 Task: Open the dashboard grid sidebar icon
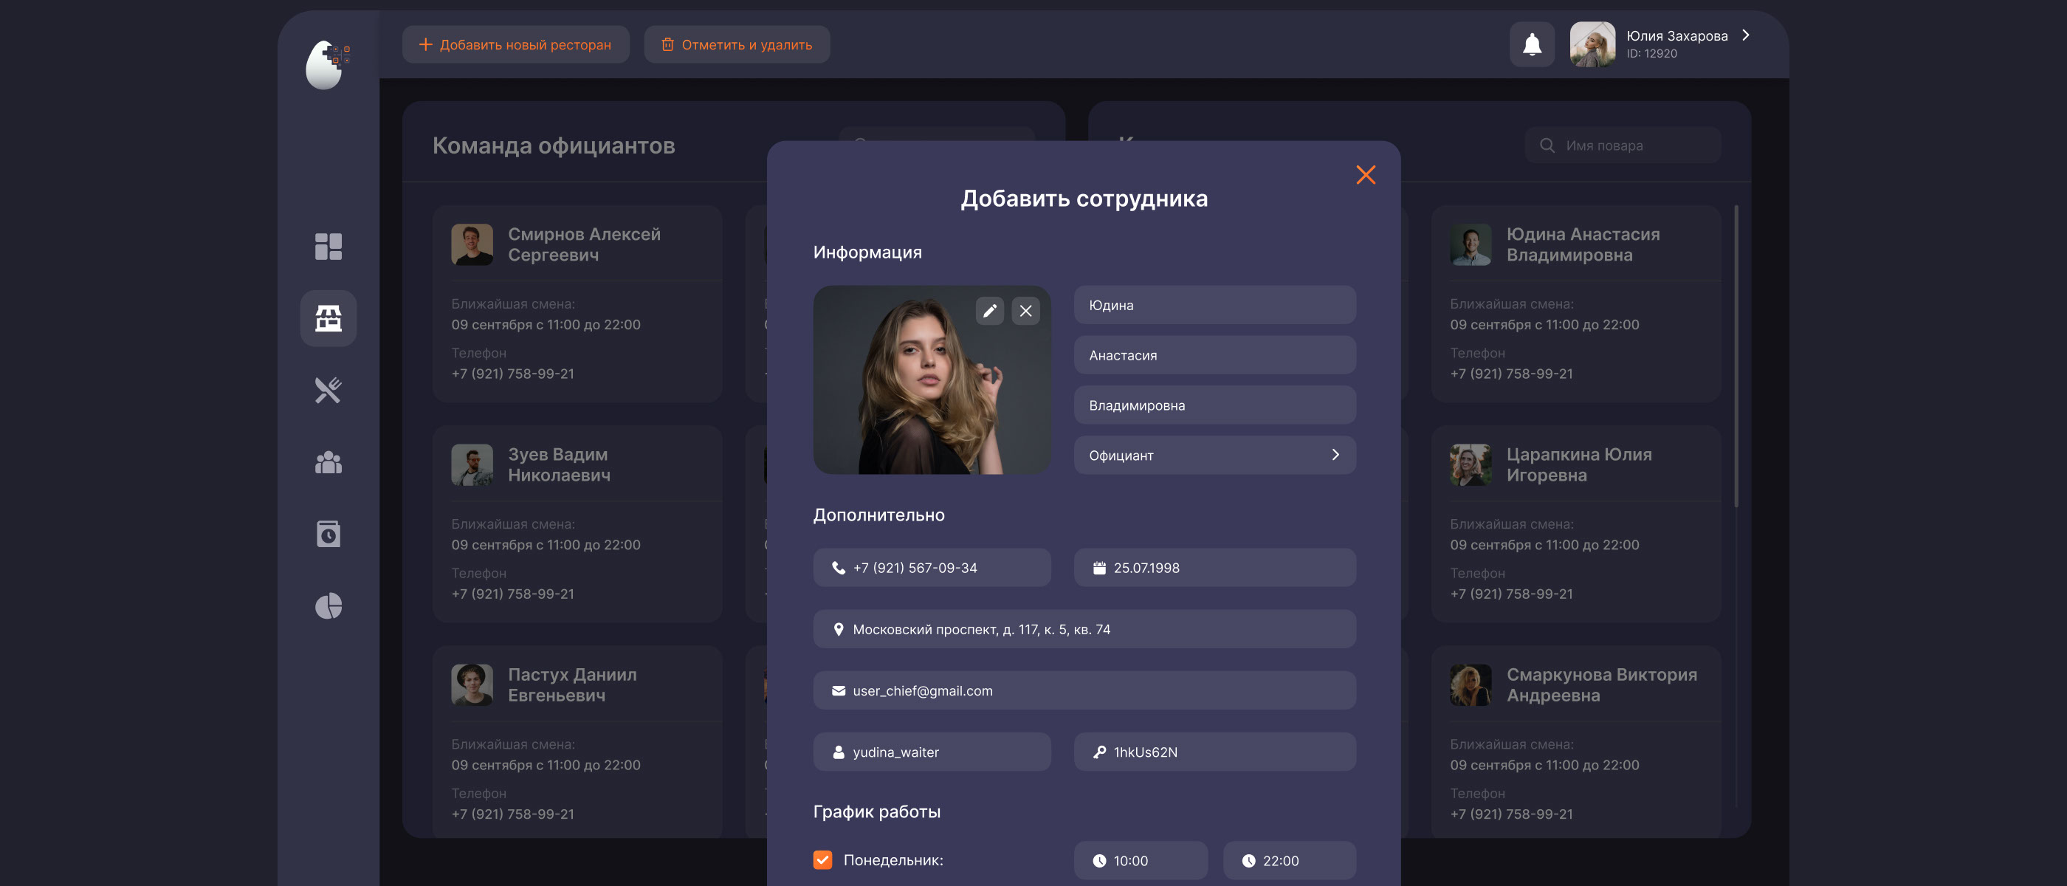329,247
